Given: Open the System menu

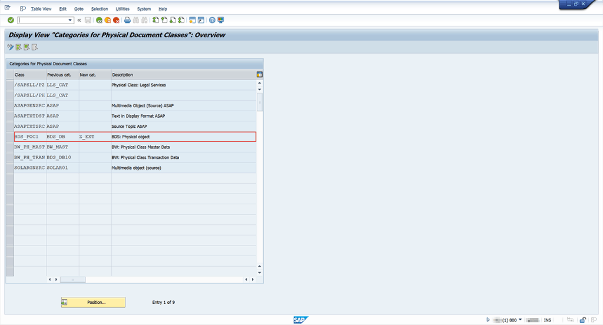Looking at the screenshot, I should [144, 9].
